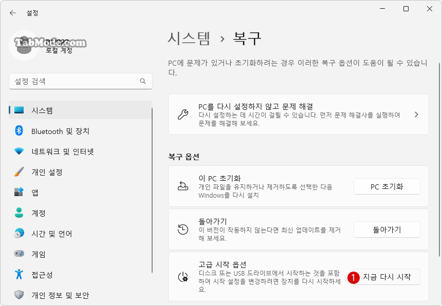The height and width of the screenshot is (306, 442).
Task: Click the privacy shield icon
Action: click(19, 295)
